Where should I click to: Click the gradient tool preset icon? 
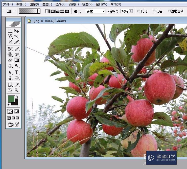pyautogui.click(x=9, y=11)
